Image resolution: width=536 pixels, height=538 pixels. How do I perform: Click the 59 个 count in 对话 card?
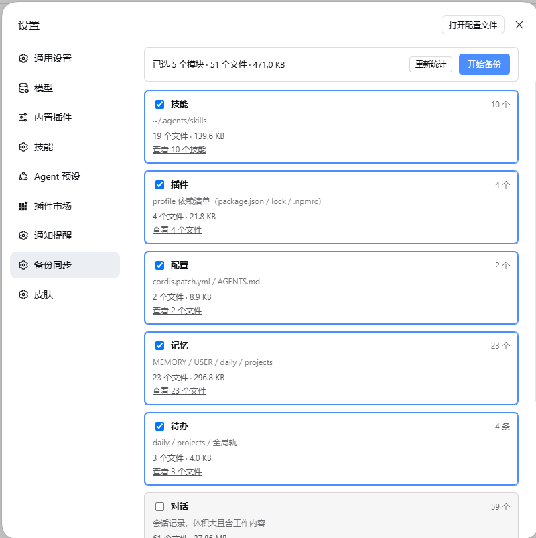click(500, 506)
